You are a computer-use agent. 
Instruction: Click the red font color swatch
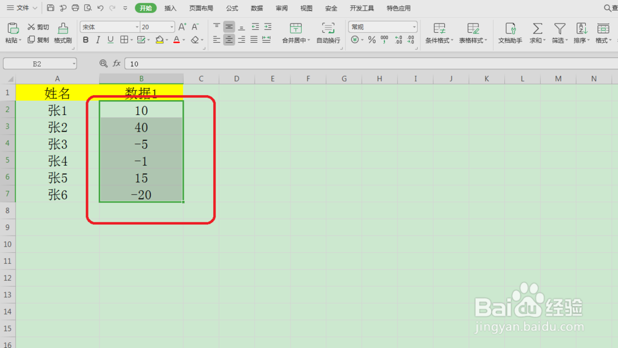177,40
